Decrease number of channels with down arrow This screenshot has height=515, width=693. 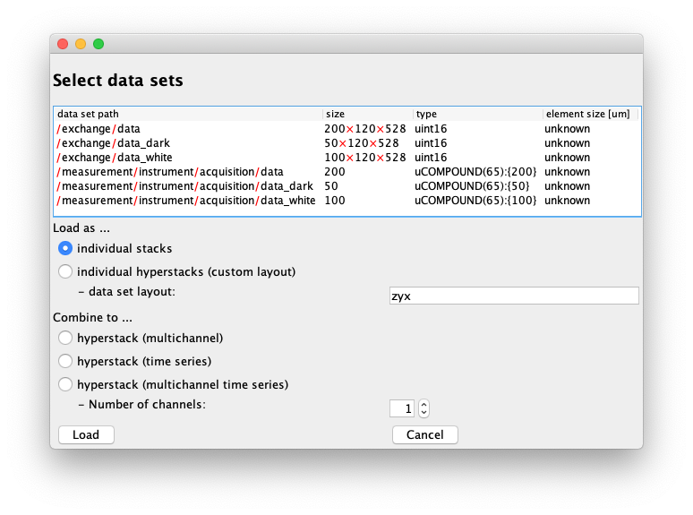[423, 413]
